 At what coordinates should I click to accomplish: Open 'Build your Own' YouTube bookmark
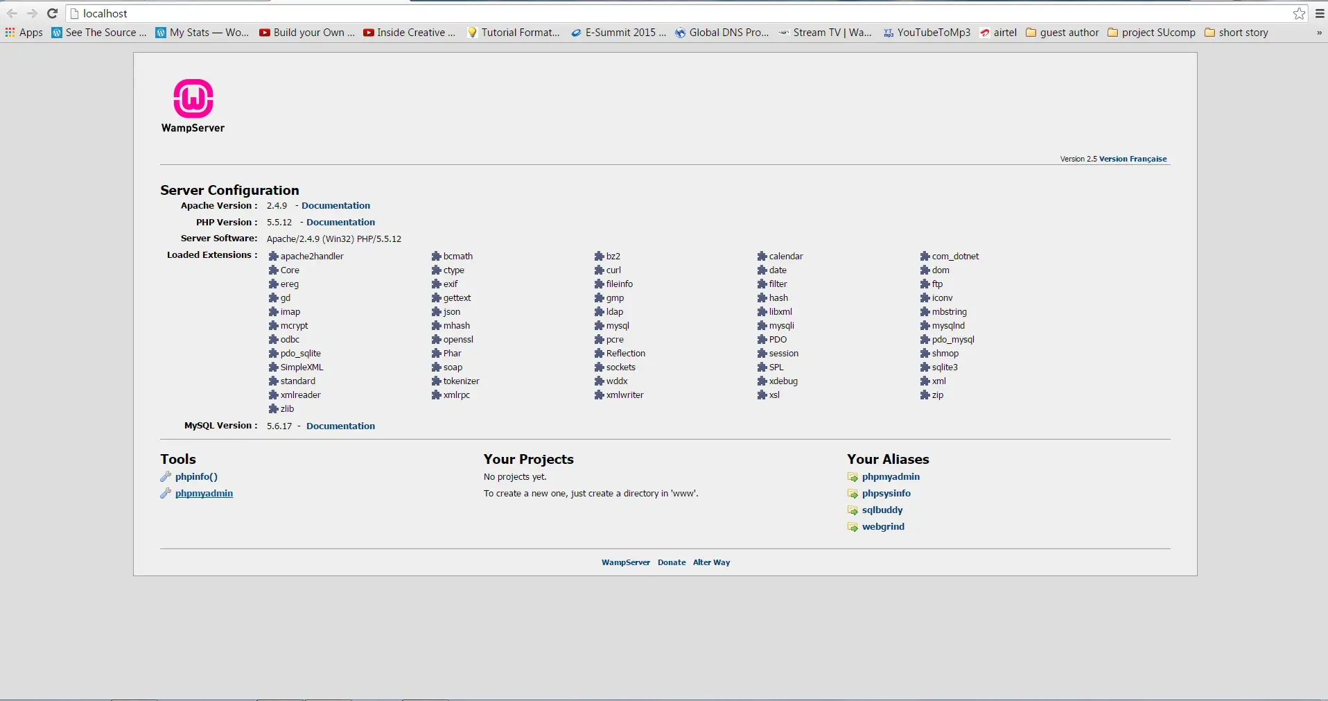tap(306, 33)
